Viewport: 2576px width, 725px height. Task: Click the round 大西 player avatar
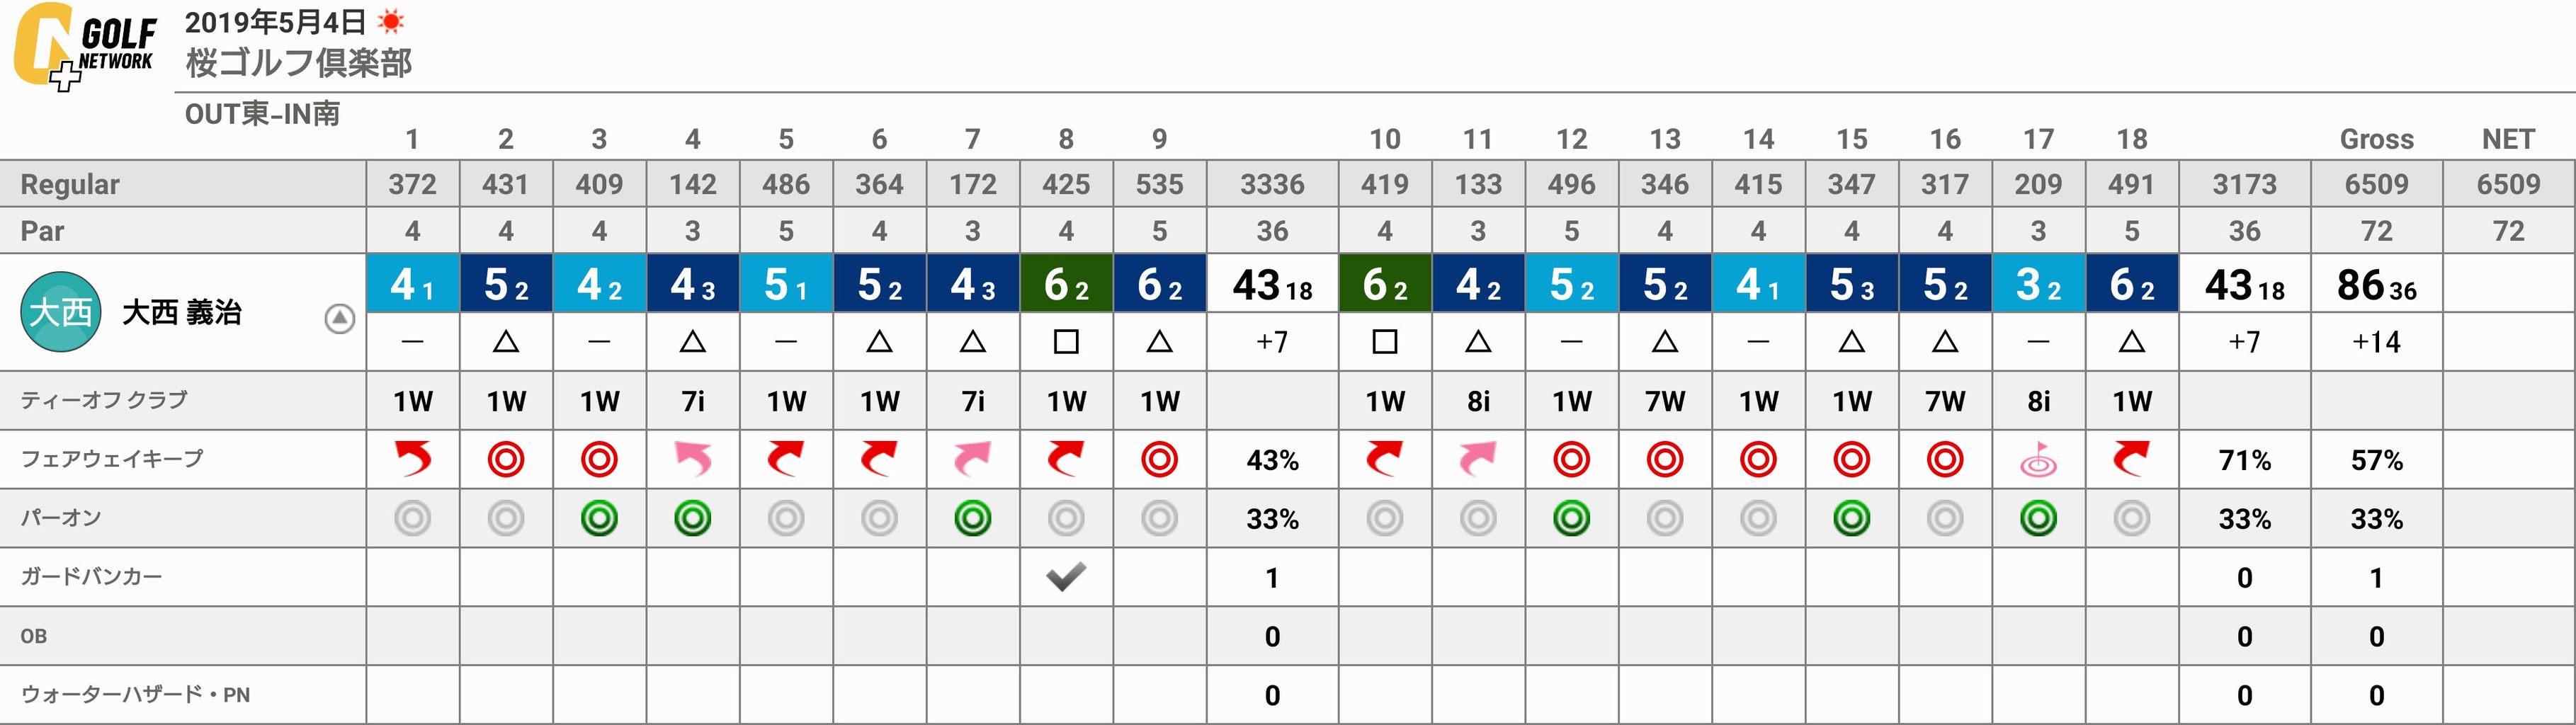[60, 312]
